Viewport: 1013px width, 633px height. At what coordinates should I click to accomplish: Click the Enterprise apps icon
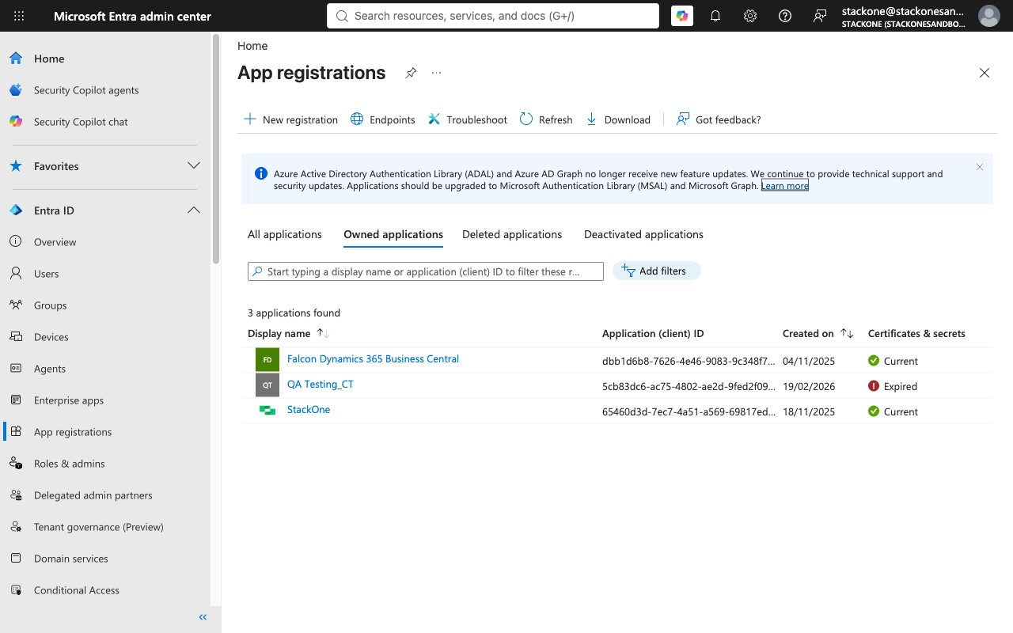(16, 400)
